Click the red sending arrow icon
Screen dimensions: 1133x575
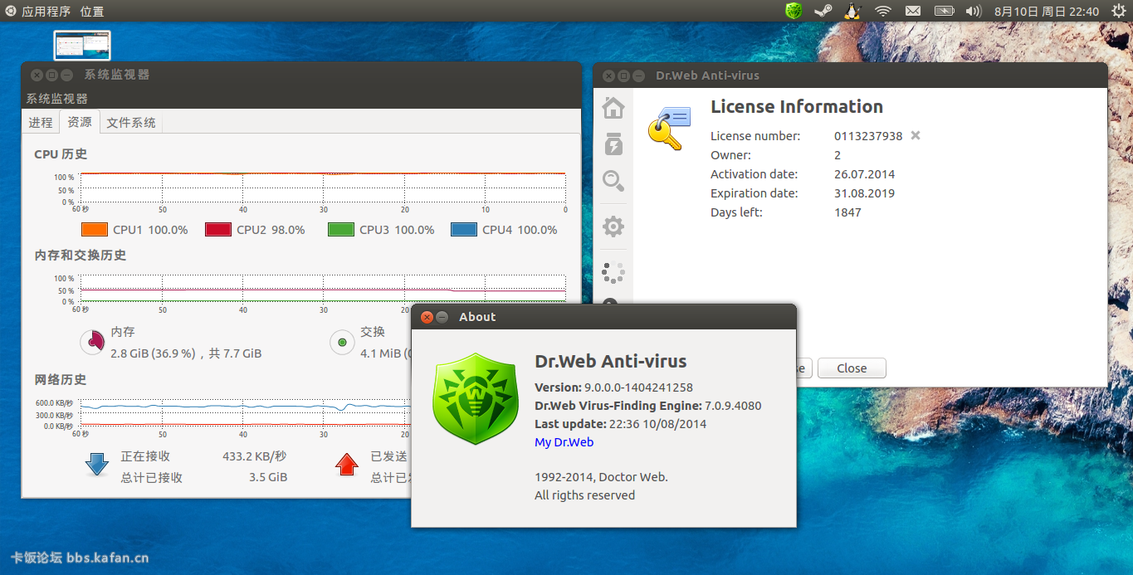pyautogui.click(x=346, y=464)
